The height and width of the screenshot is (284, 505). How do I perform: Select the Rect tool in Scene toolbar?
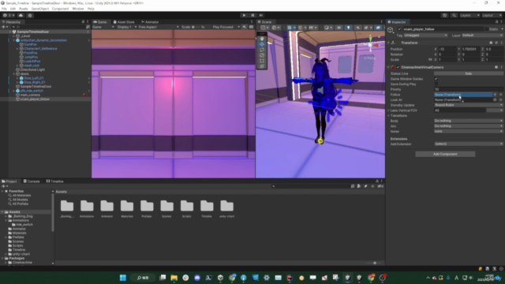[x=262, y=61]
